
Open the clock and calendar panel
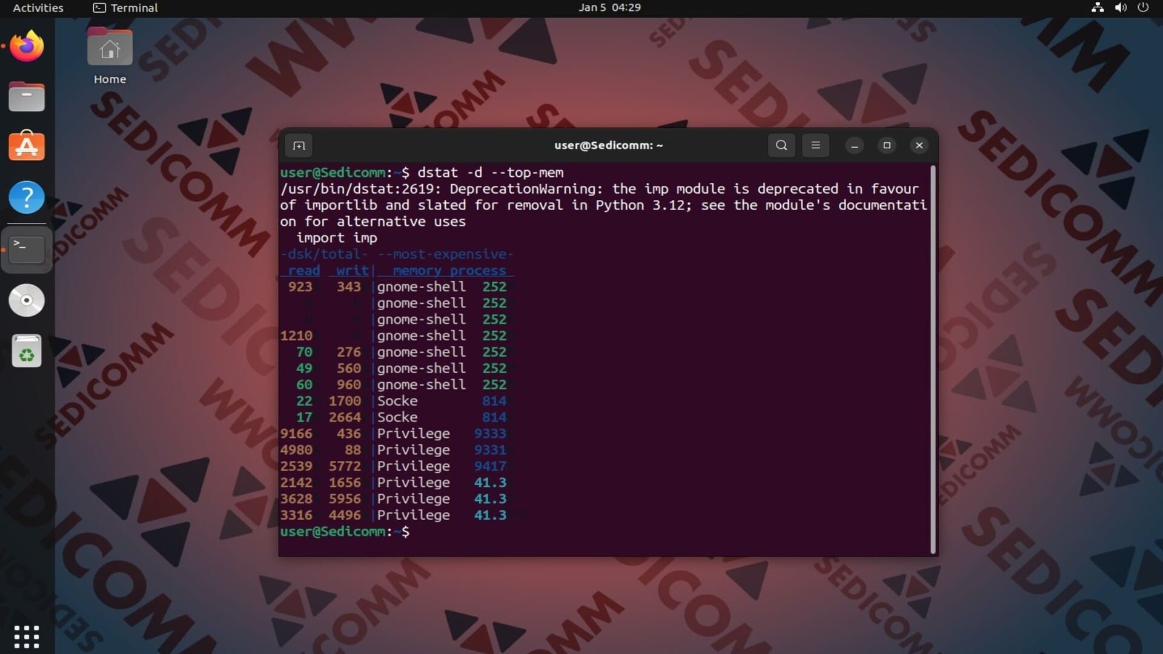[x=609, y=8]
